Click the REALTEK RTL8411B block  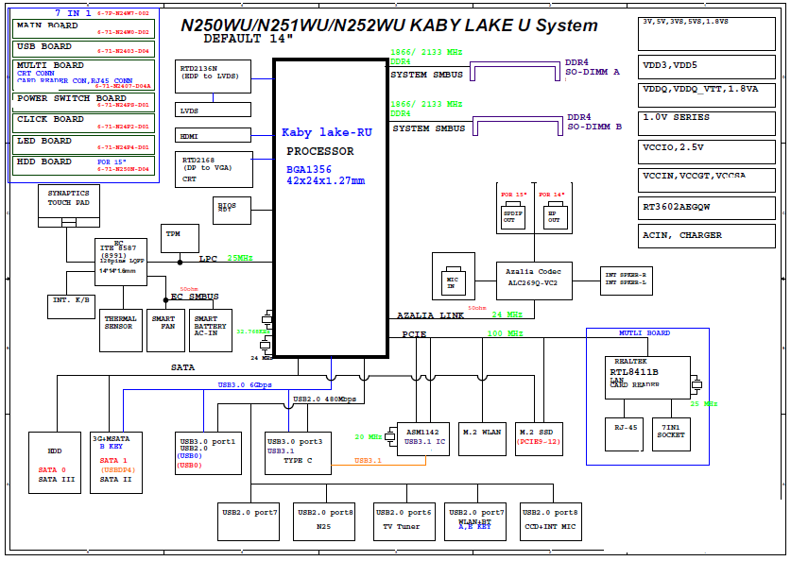click(647, 378)
